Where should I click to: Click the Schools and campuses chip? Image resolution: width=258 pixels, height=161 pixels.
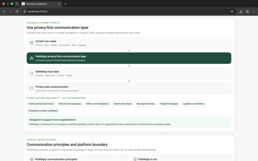pos(69,104)
